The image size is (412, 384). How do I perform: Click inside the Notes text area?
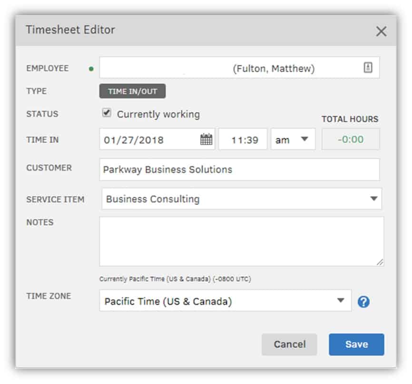coord(242,241)
